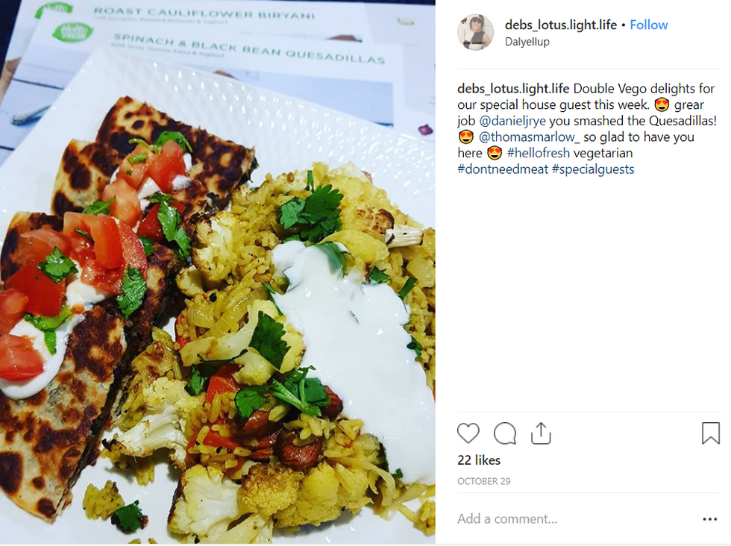Visit the @thomasmarlow_ mention
Image resolution: width=731 pixels, height=546 pixels.
529,136
